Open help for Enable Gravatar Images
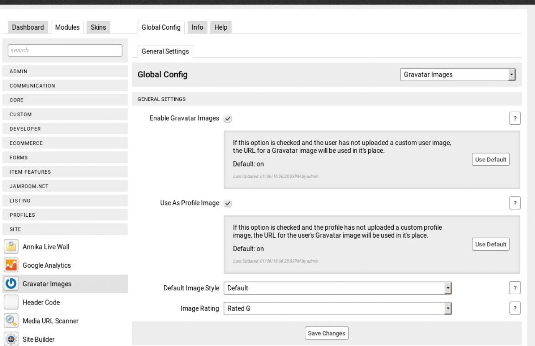The width and height of the screenshot is (535, 346). point(515,118)
